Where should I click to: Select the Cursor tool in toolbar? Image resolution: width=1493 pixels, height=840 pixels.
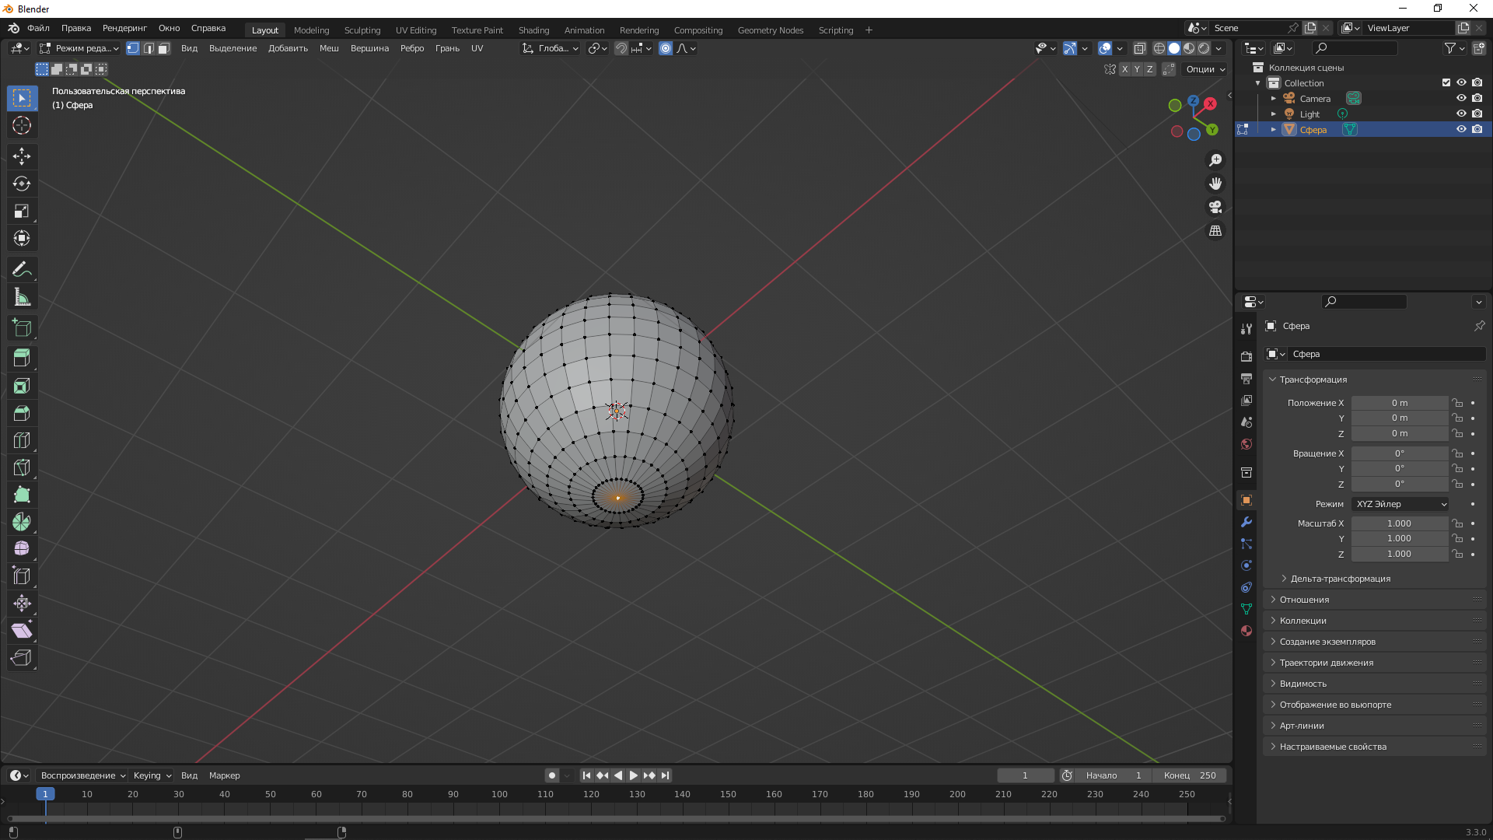[22, 125]
